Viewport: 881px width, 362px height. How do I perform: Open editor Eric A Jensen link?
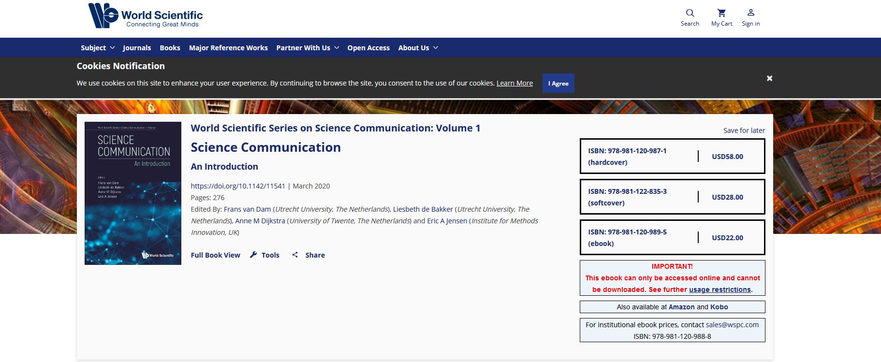point(447,221)
